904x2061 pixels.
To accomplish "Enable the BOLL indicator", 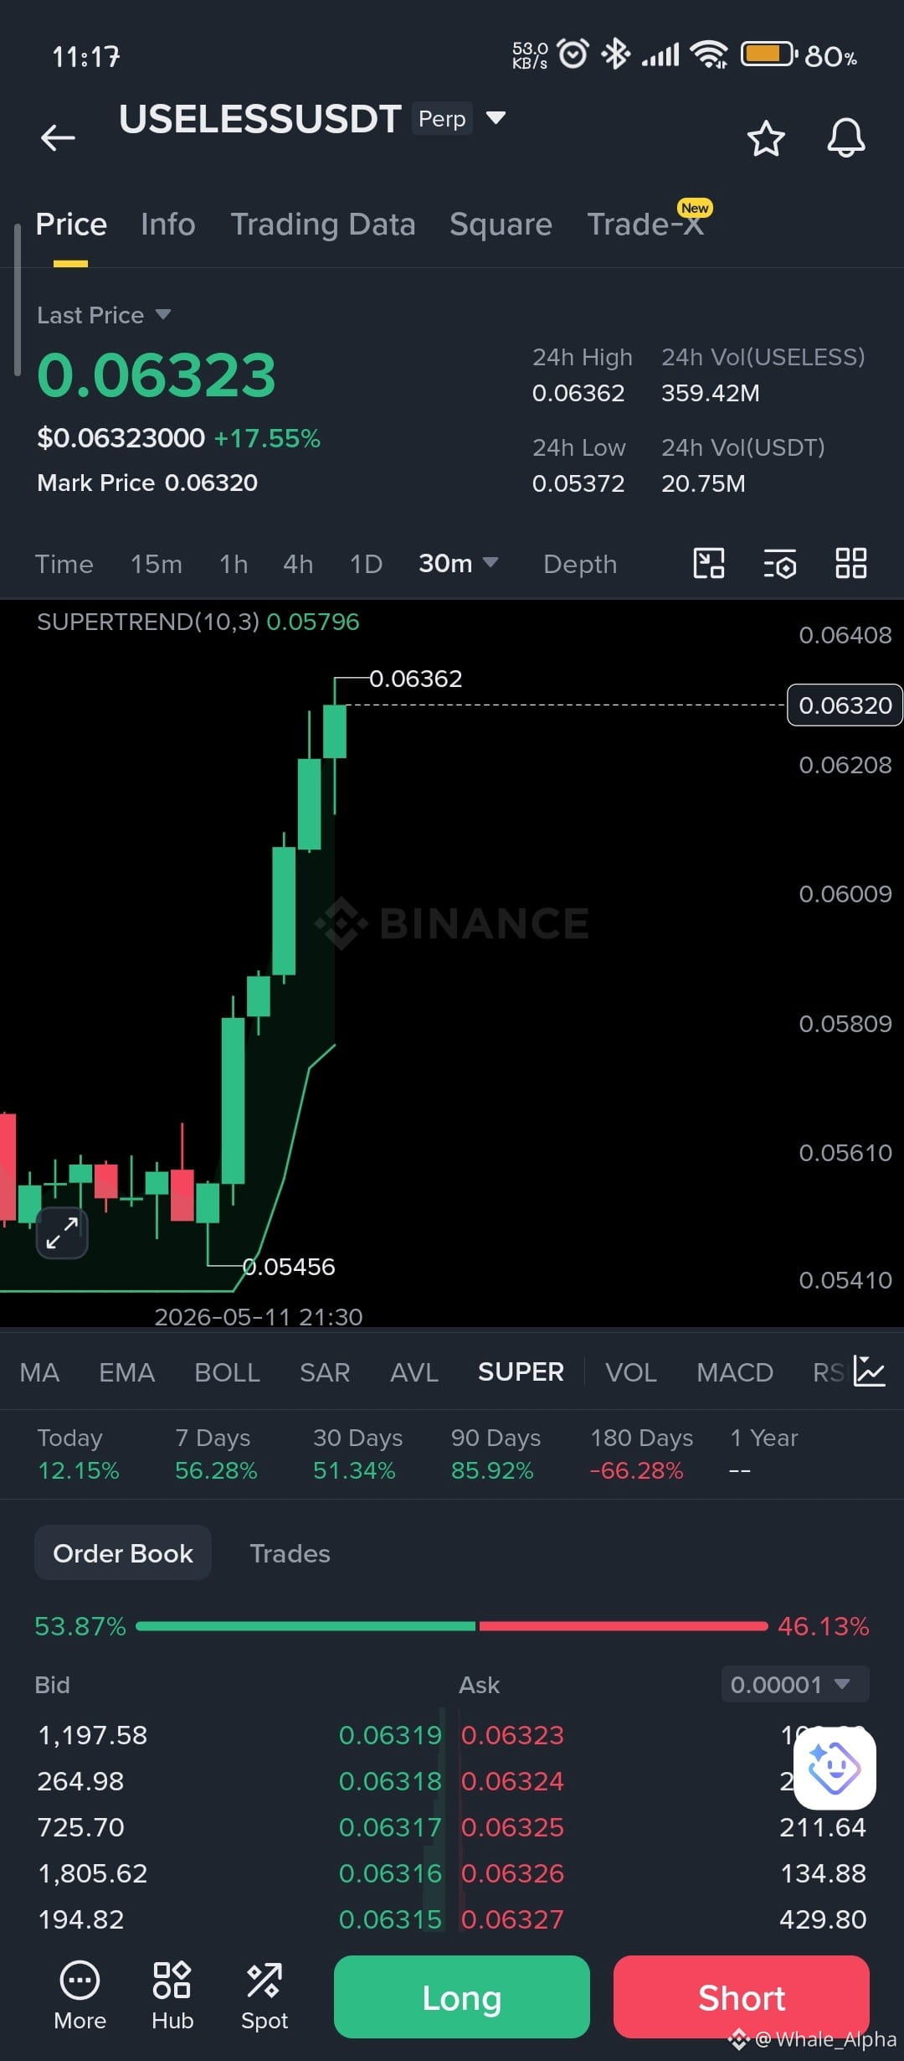I will click(227, 1372).
